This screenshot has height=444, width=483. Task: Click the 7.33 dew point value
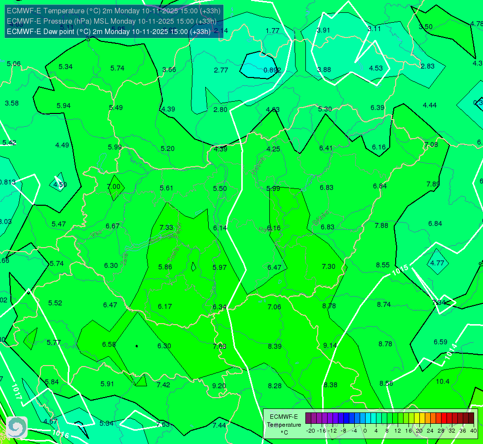(x=166, y=227)
